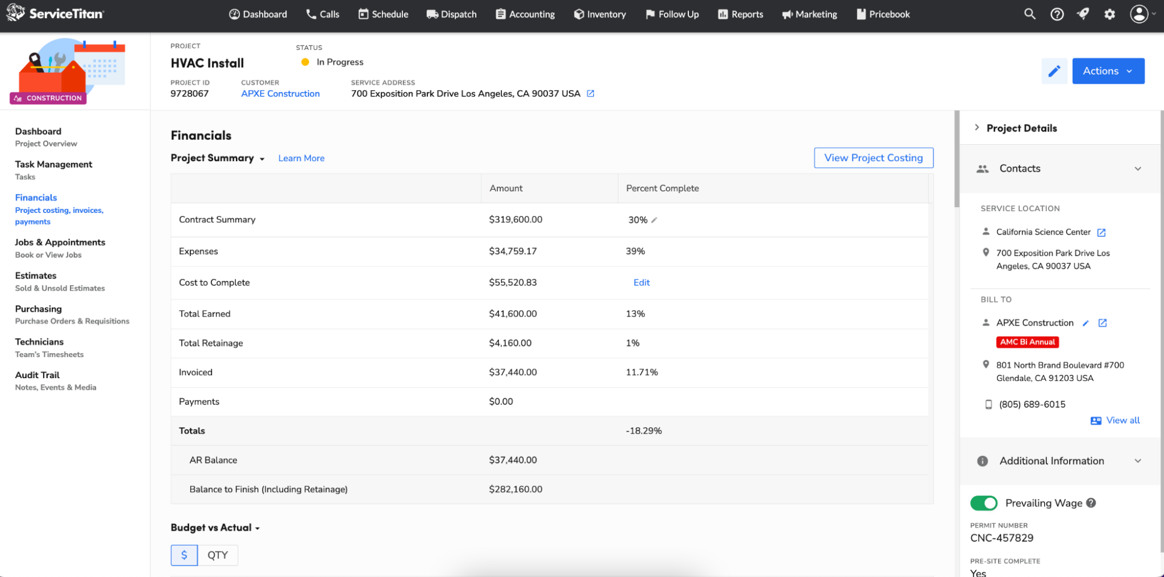The height and width of the screenshot is (577, 1164).
Task: Expand the Additional Information section
Action: coord(1138,461)
